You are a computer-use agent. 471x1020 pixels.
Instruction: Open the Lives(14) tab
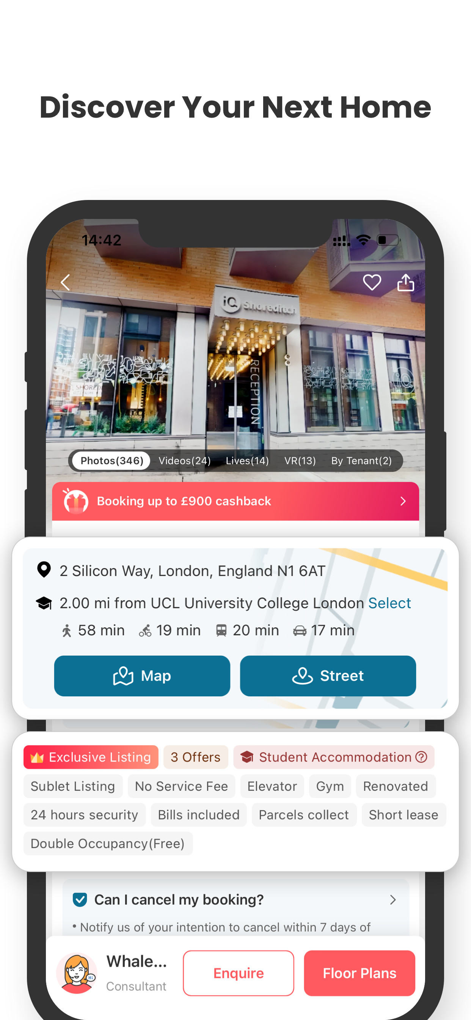click(x=247, y=461)
